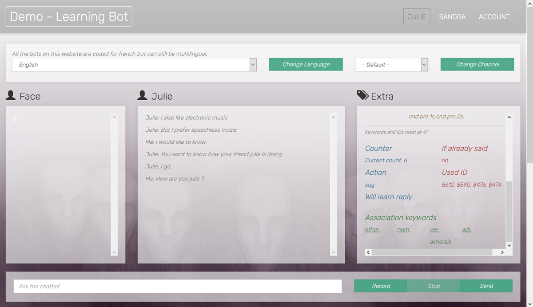Switch to the JULIE bot tab
This screenshot has height=307, width=533.
click(x=416, y=16)
